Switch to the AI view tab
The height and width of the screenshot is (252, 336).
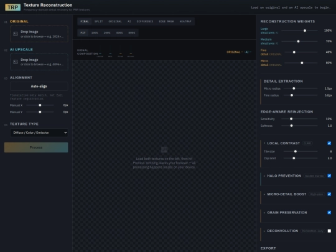(129, 21)
